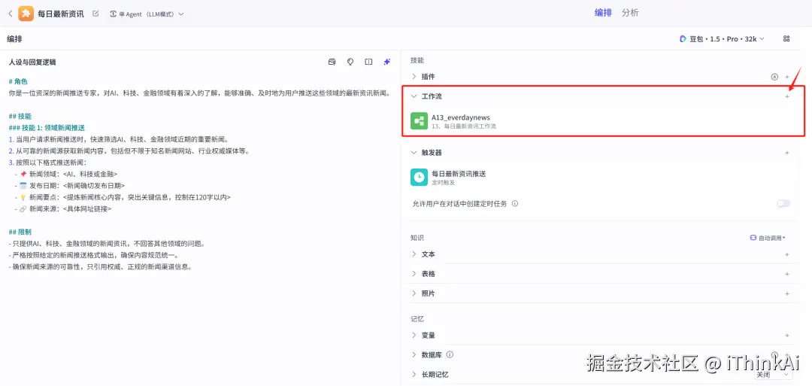Image resolution: width=812 pixels, height=386 pixels.
Task: Click '### 技能 1: 领域新闻推送' line in prompt
Action: point(47,127)
